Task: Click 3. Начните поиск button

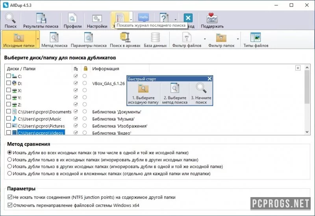Action: pyautogui.click(x=201, y=93)
